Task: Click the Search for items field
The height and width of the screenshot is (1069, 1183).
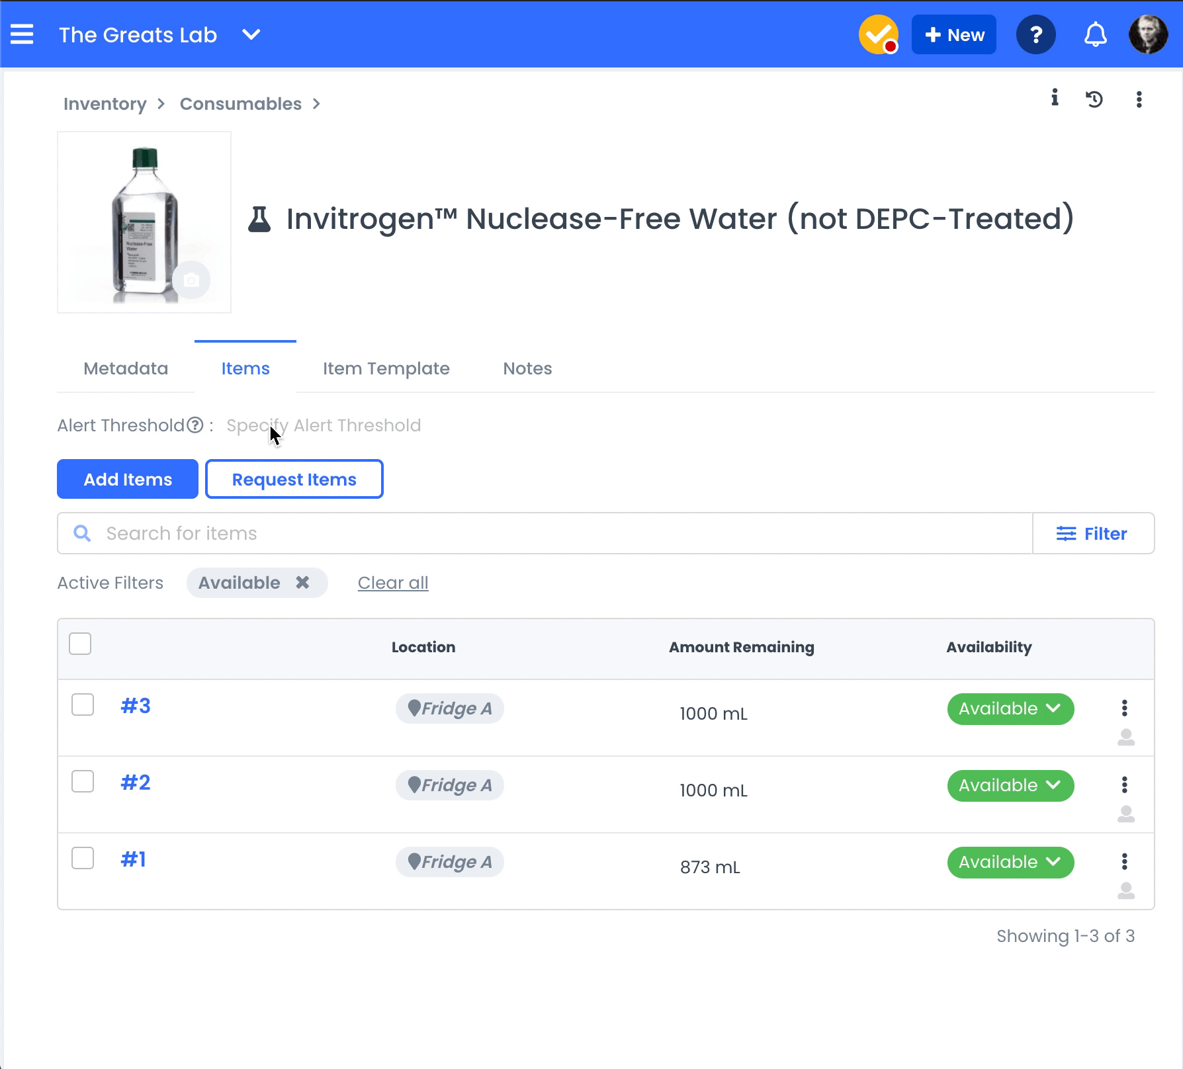Action: click(545, 533)
